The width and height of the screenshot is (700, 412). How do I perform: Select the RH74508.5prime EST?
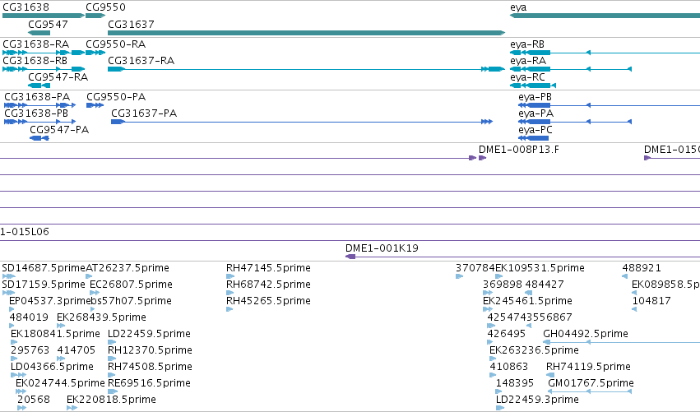coord(150,367)
